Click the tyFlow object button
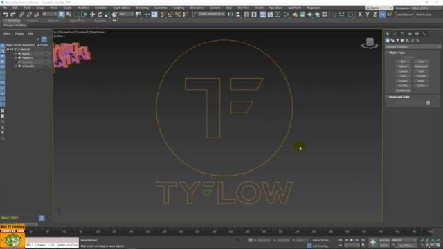 click(422, 86)
